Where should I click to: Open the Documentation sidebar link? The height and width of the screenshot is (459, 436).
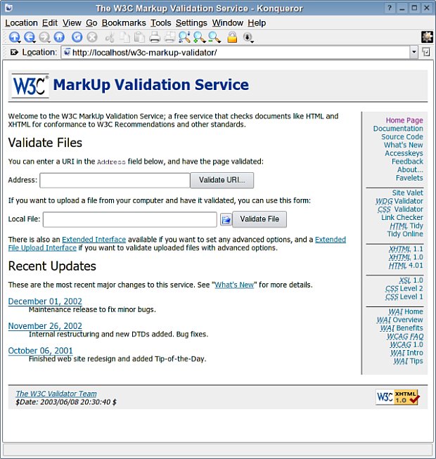(x=398, y=129)
